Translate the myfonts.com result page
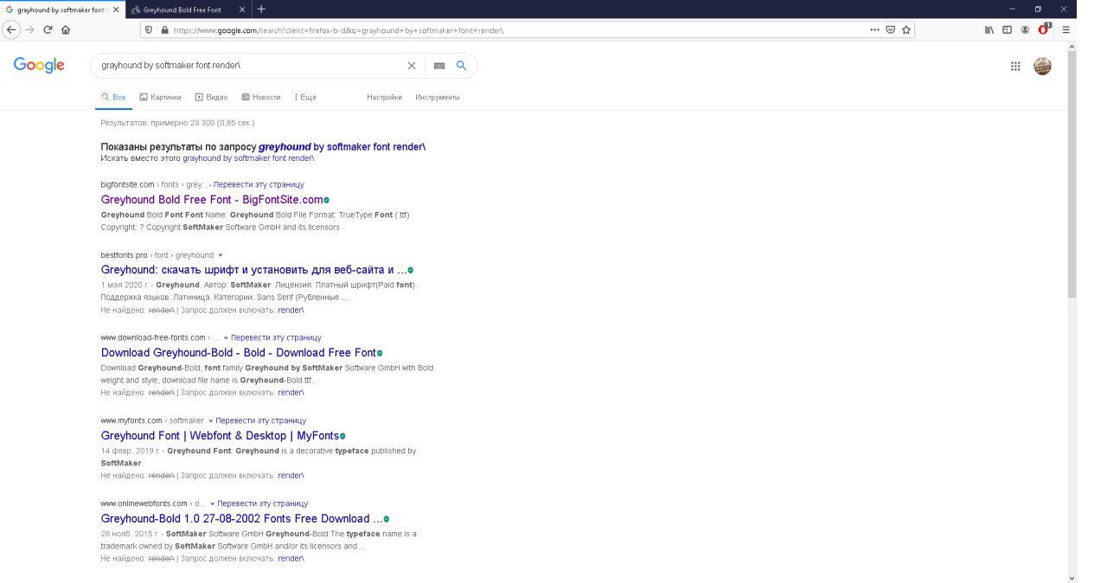This screenshot has height=583, width=1107. coord(261,421)
